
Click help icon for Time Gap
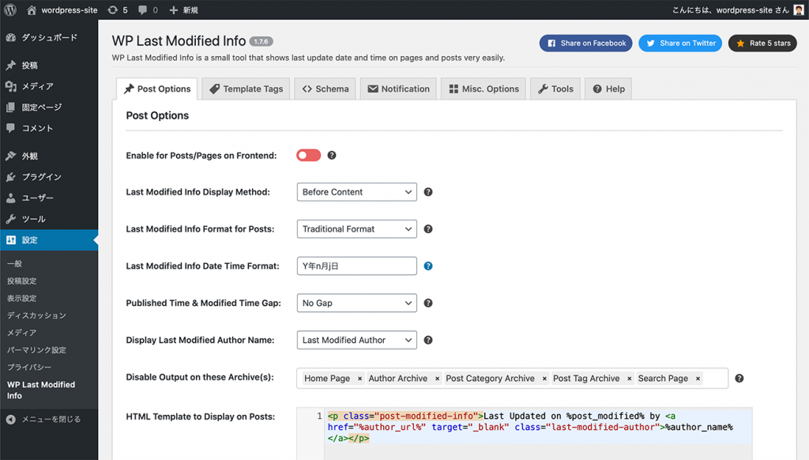[x=428, y=303]
